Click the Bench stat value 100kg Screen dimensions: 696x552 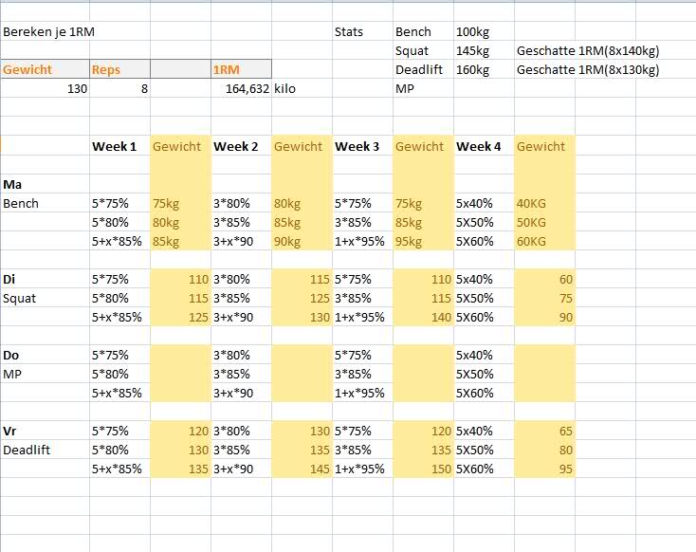click(472, 31)
